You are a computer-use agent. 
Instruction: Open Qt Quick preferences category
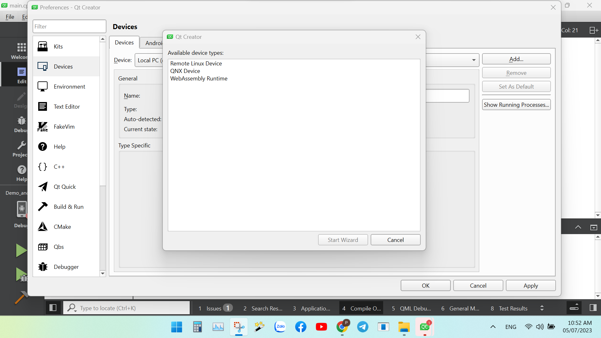click(x=66, y=187)
